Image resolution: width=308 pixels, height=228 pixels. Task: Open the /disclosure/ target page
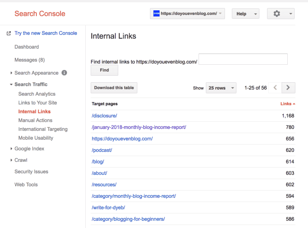[x=104, y=116]
